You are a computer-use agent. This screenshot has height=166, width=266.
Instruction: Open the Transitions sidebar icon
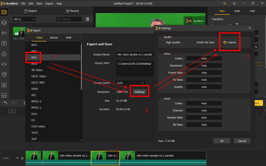(4, 64)
